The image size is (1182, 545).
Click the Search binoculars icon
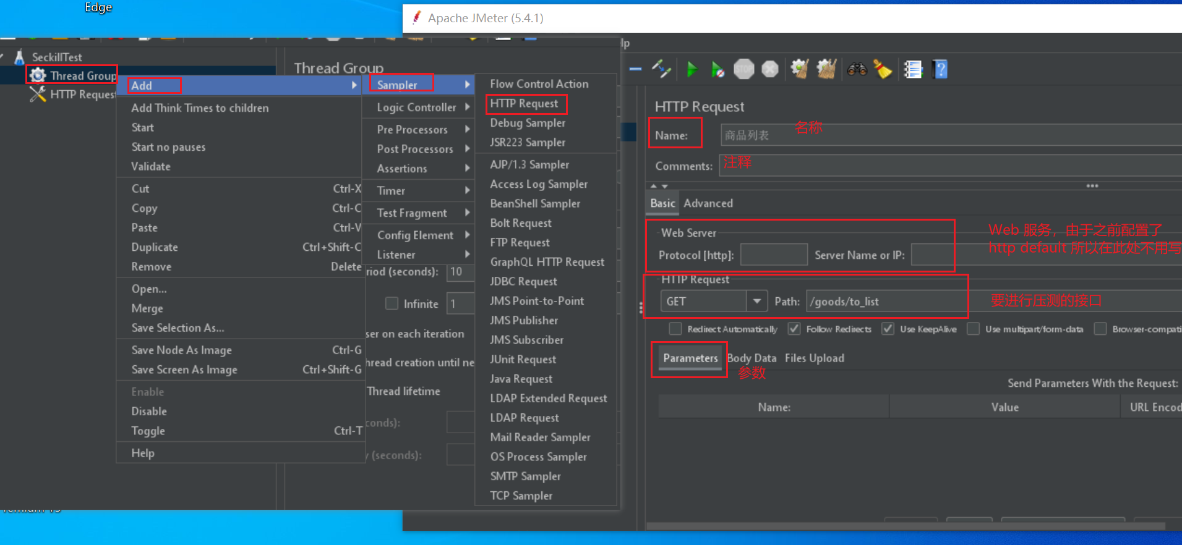click(857, 69)
